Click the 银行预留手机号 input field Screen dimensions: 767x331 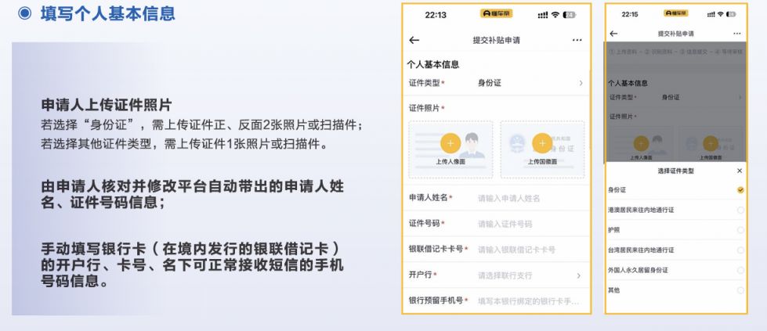tap(529, 301)
